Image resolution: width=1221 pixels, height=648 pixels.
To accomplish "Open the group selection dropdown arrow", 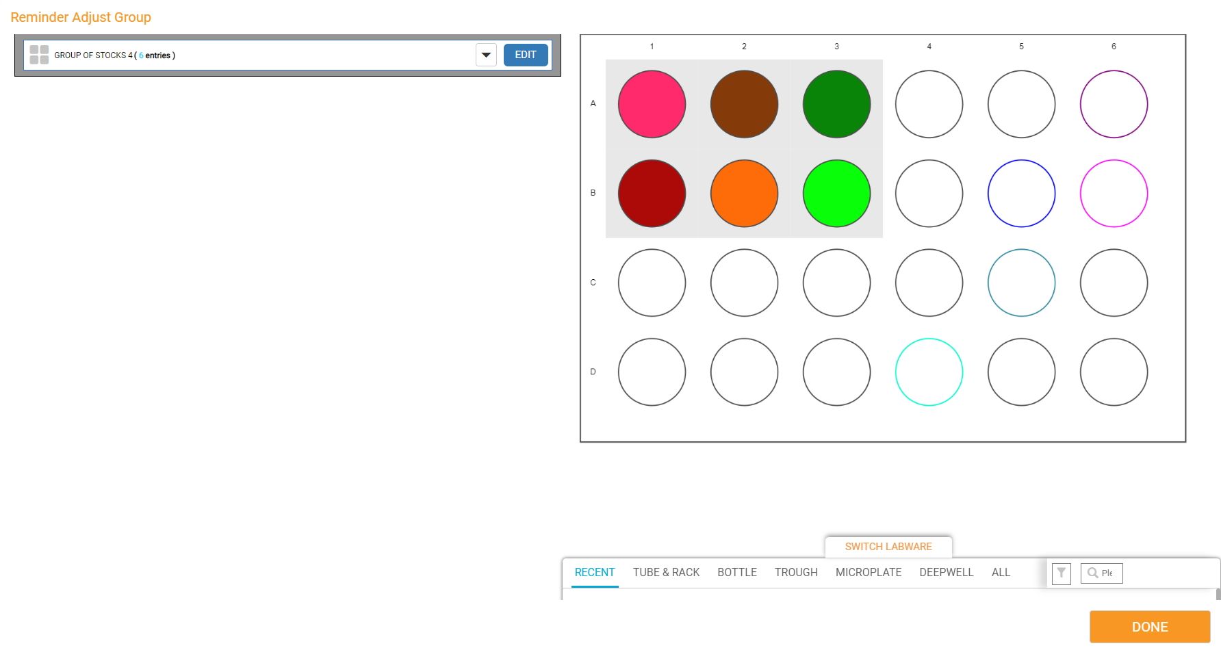I will [x=486, y=55].
